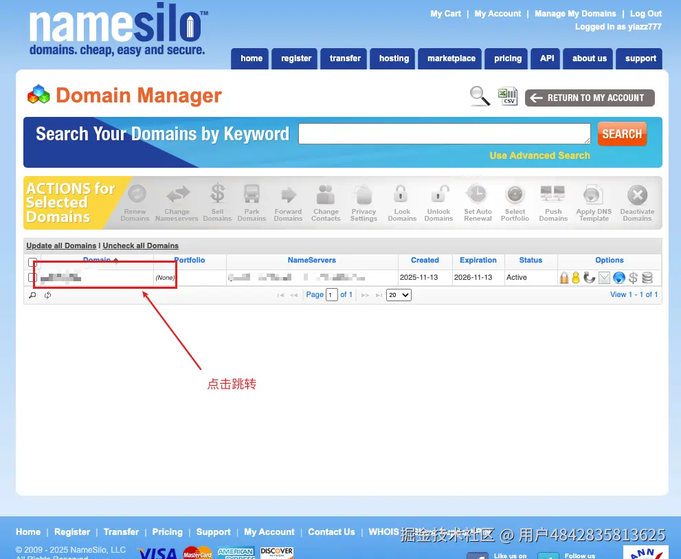
Task: Click the Apply DNS Template action icon
Action: pos(593,195)
